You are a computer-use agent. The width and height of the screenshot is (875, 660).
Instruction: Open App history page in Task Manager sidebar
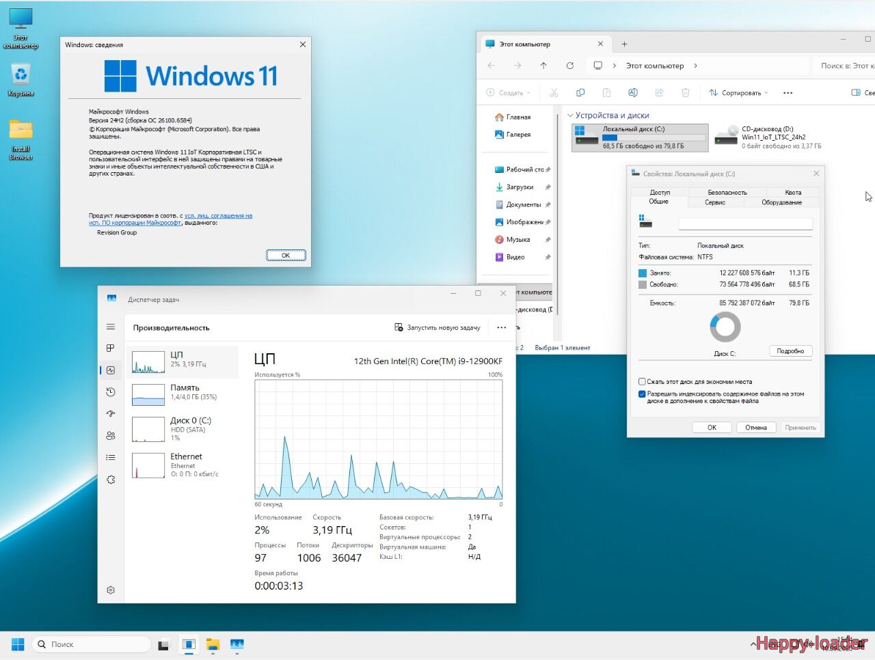coord(111,392)
